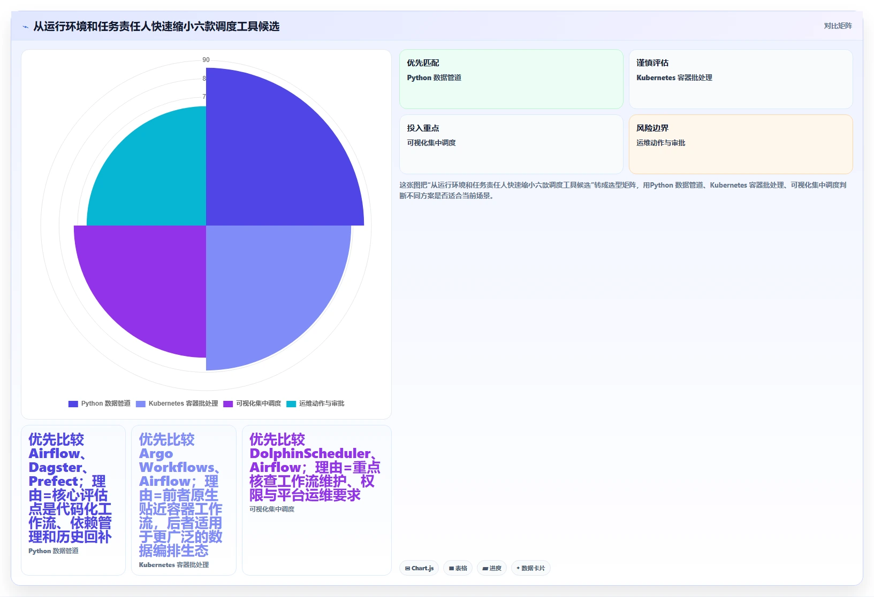
Task: Toggle the Python 数据管道 legend item
Action: coord(100,404)
